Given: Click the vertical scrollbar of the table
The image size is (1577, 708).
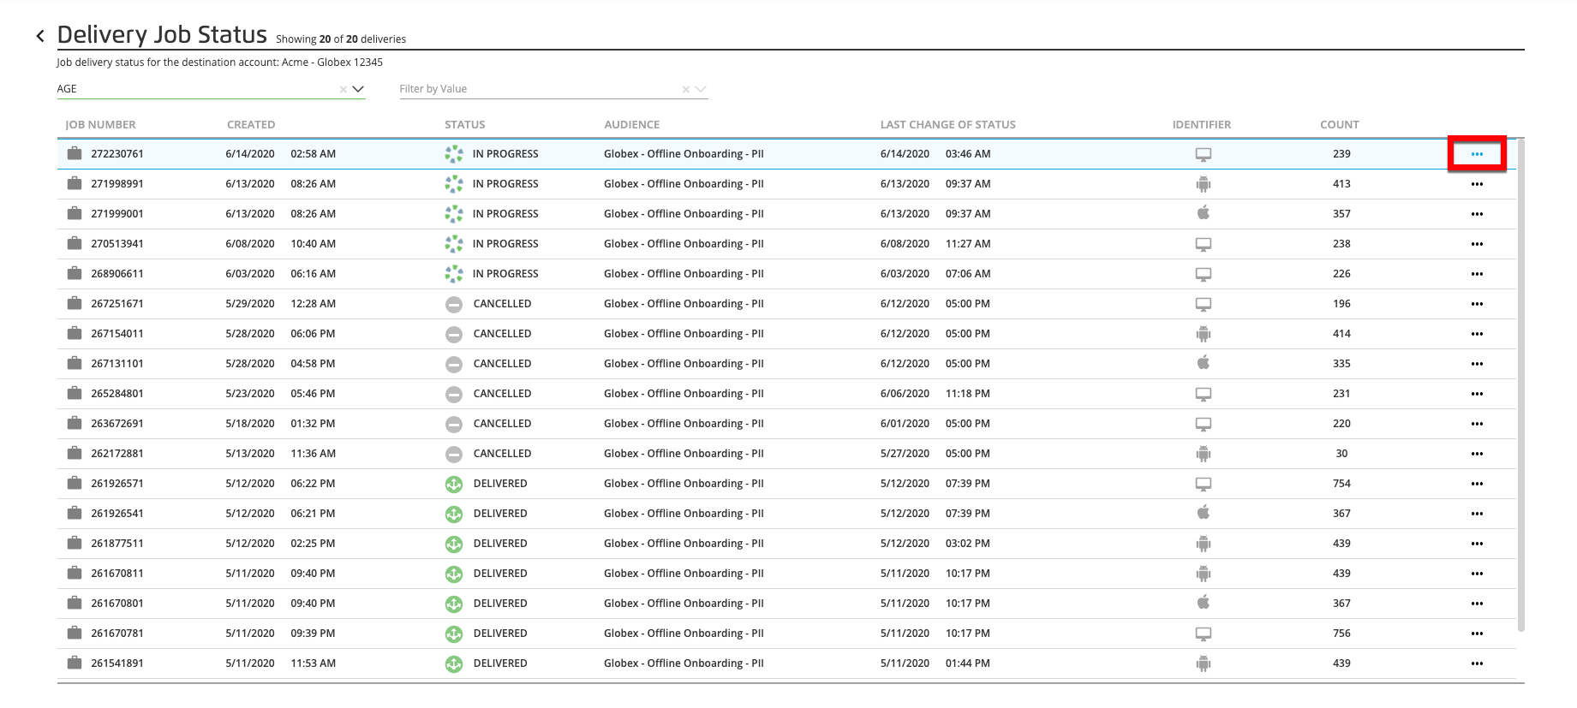Looking at the screenshot, I should pyautogui.click(x=1520, y=385).
